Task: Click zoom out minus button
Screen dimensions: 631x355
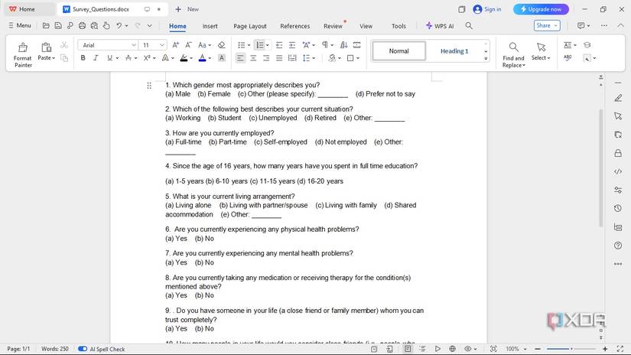Action: click(537, 349)
